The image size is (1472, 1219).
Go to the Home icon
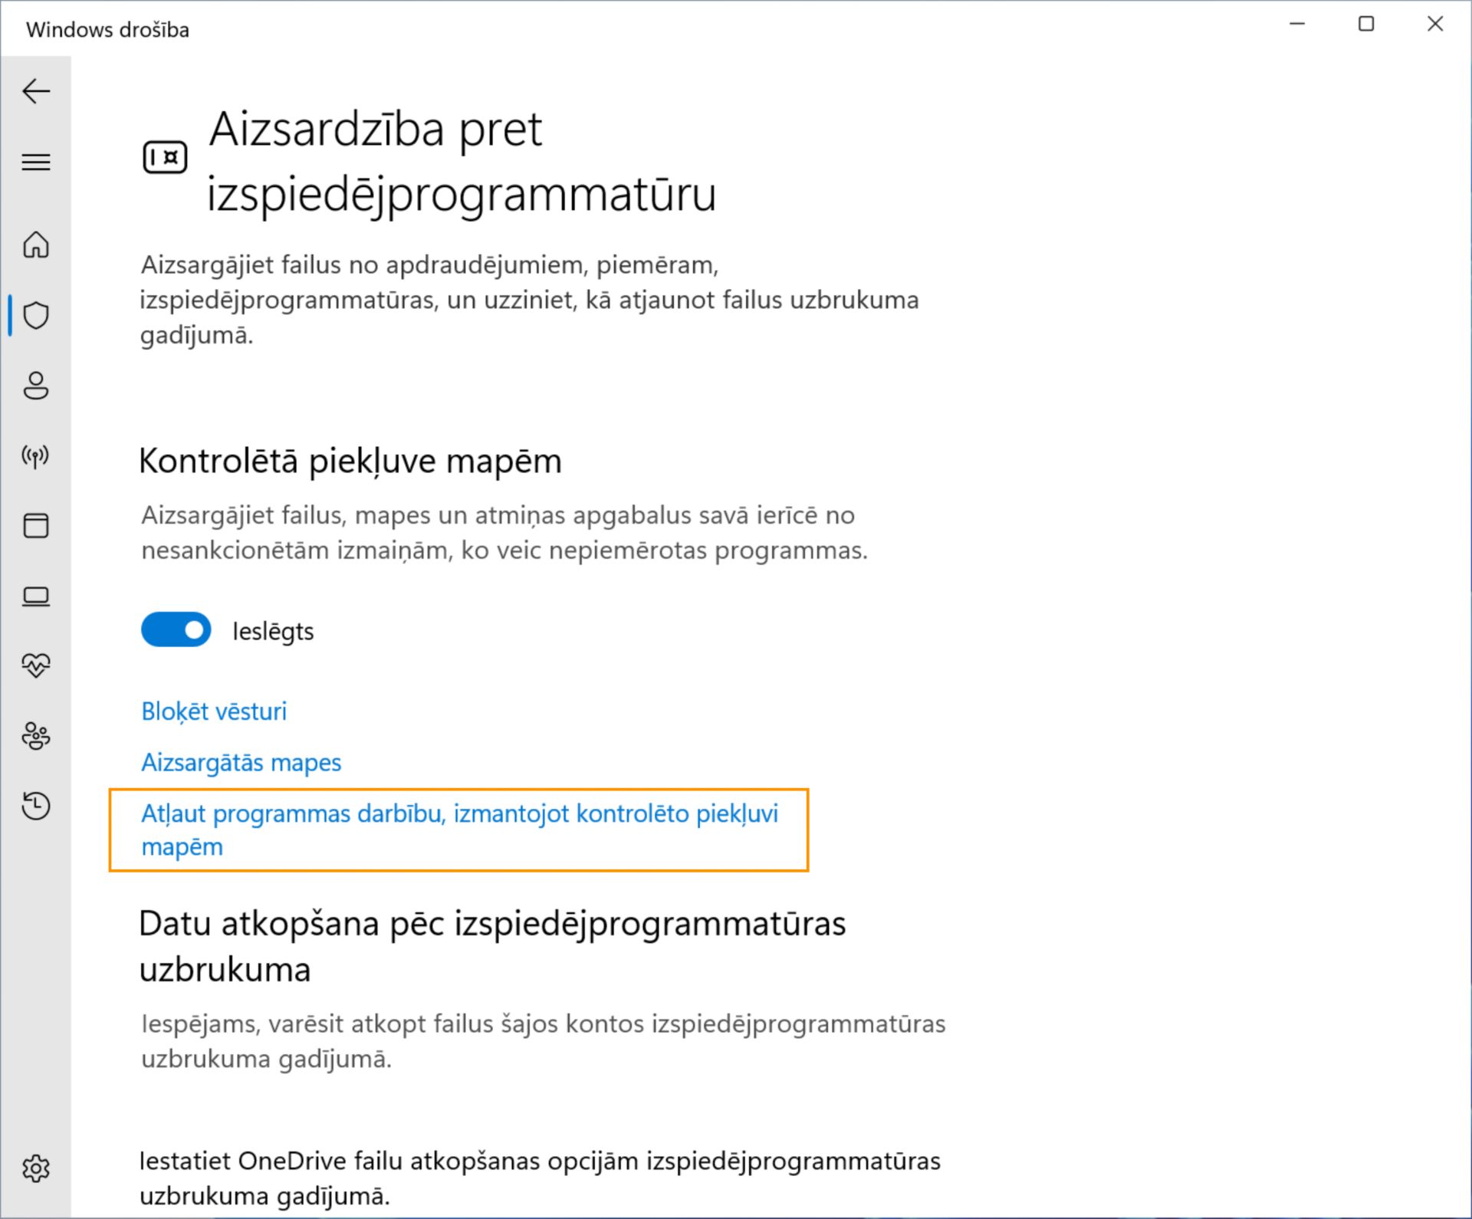(36, 245)
